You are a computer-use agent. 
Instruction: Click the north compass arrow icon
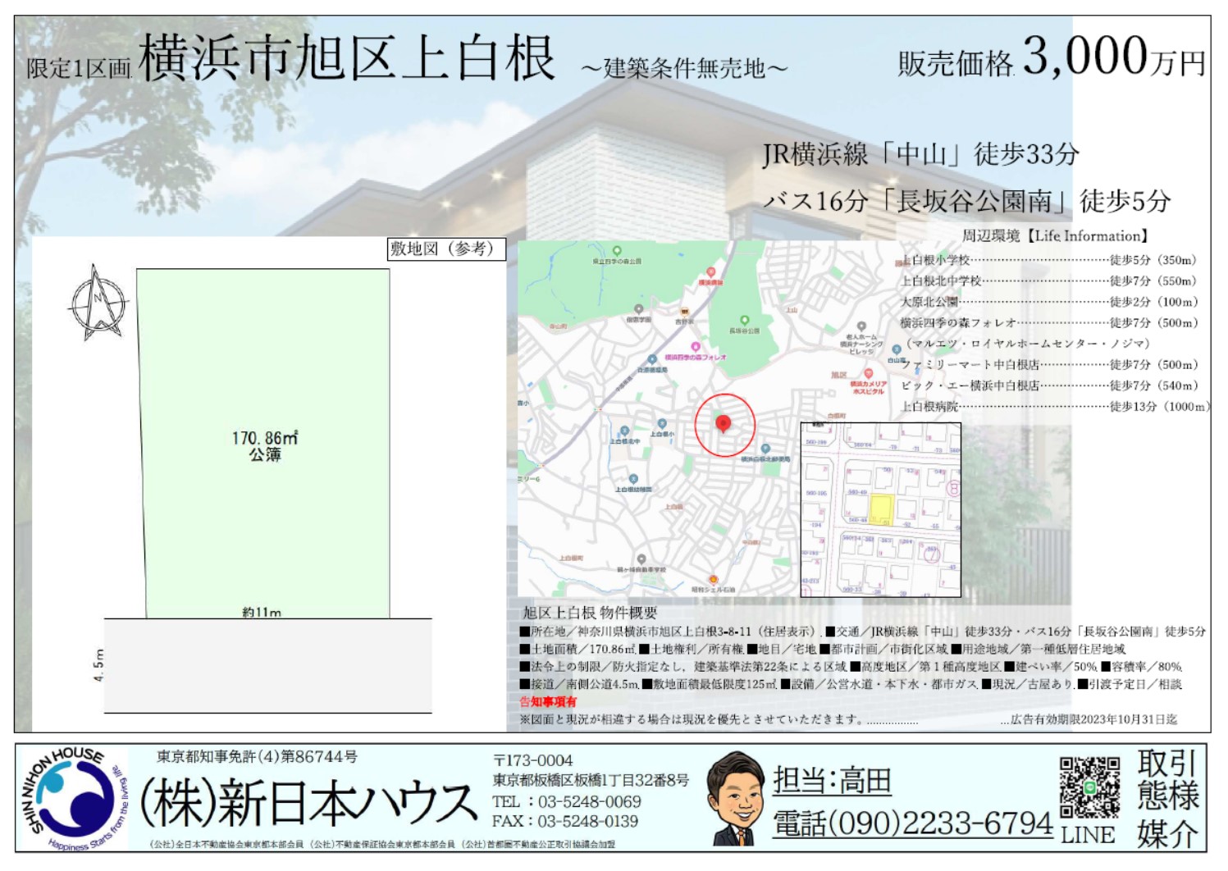pyautogui.click(x=97, y=303)
